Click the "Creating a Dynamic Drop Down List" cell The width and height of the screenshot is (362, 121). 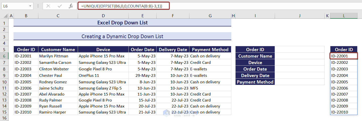click(122, 36)
